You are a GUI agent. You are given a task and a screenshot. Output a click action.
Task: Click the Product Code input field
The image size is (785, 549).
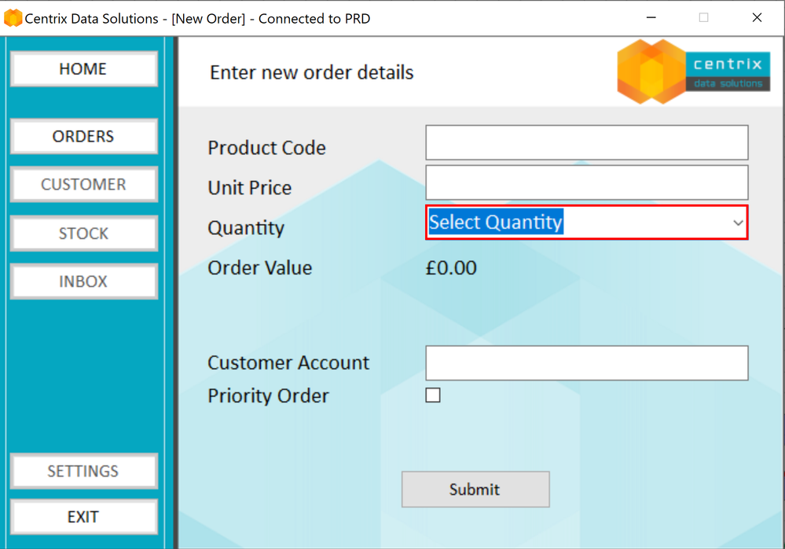pos(586,143)
